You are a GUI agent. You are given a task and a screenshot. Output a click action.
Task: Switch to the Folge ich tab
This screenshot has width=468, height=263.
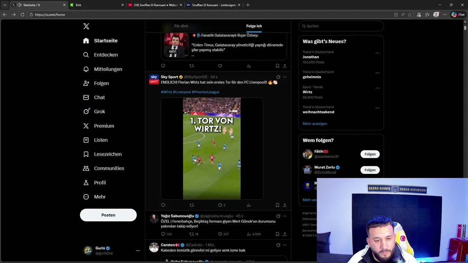[x=254, y=26]
